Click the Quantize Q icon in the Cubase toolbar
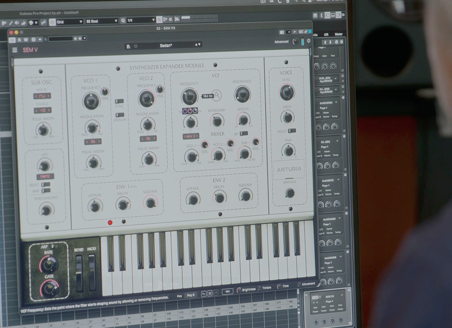Image resolution: width=452 pixels, height=328 pixels. pyautogui.click(x=123, y=20)
